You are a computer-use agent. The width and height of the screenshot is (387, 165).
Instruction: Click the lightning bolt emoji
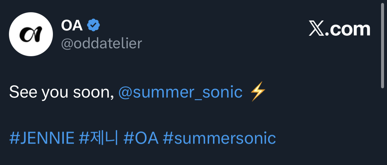tap(258, 92)
